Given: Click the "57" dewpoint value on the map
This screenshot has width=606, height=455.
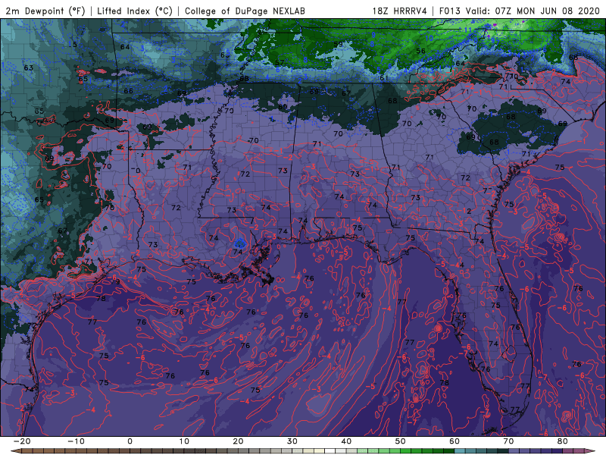Looking at the screenshot, I should pos(280,63).
